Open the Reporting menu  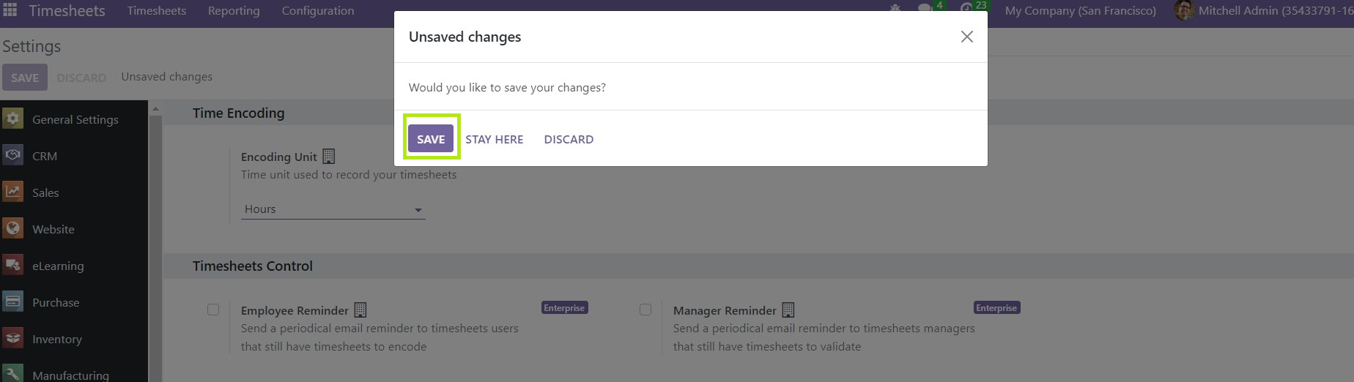click(x=234, y=11)
